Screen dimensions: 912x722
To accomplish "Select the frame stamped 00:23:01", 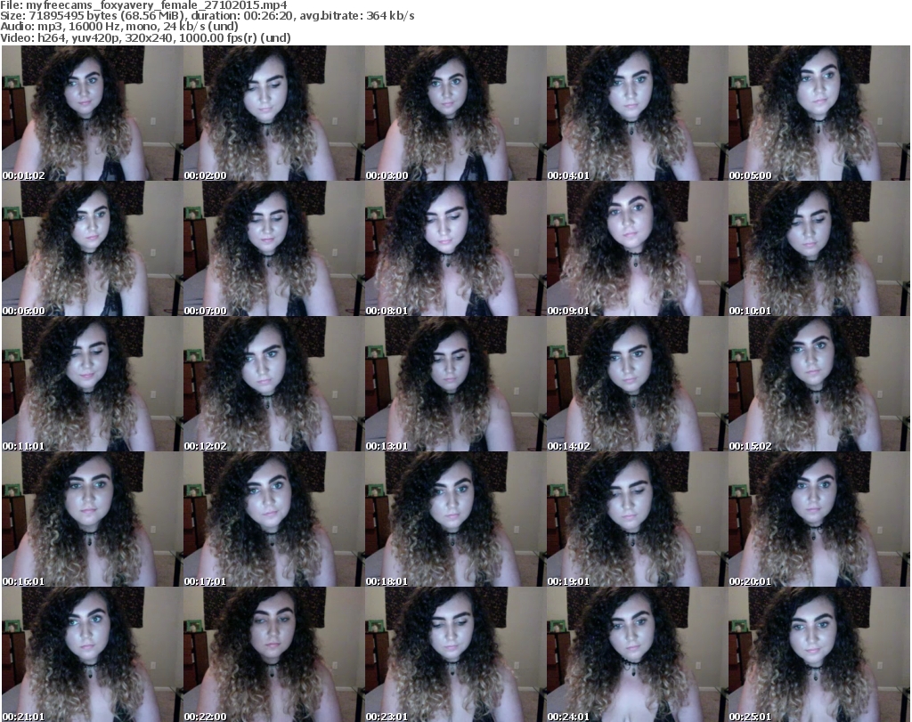I will pos(455,654).
